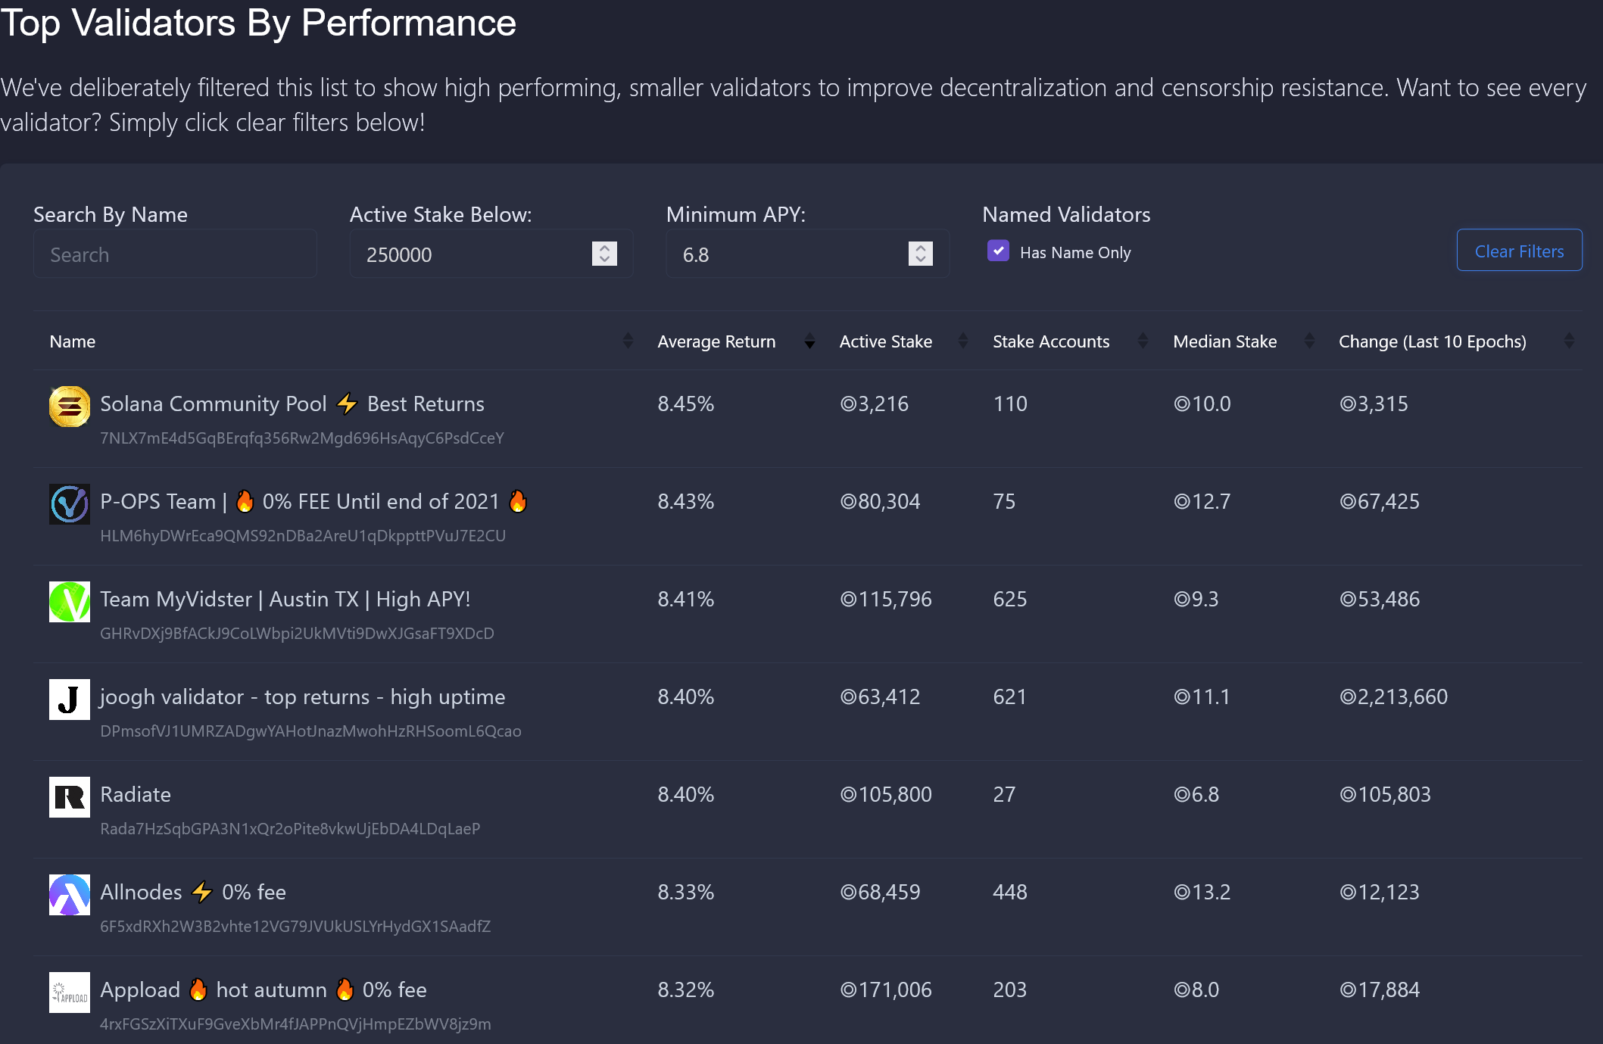Click the Allnodes purple logo icon

(x=69, y=895)
